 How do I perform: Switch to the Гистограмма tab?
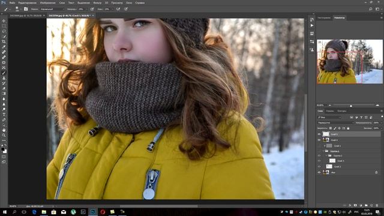click(x=324, y=17)
